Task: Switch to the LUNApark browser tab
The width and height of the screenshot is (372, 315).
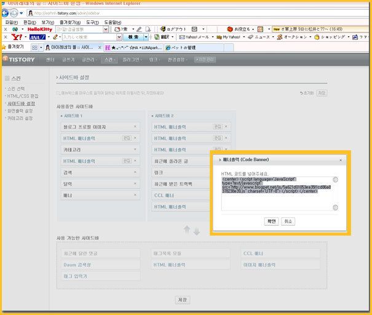Action: tap(133, 48)
